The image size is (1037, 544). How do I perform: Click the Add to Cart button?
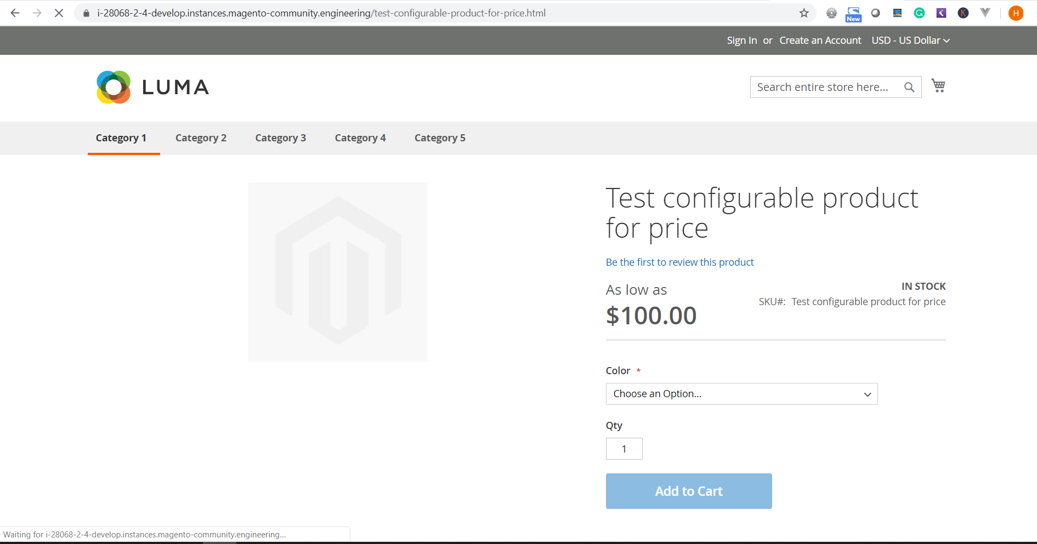[688, 491]
